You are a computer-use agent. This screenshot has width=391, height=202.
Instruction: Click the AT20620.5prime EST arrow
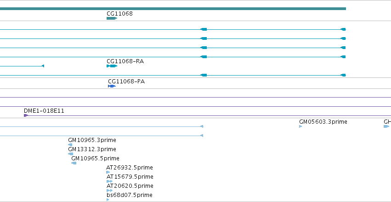(109, 191)
